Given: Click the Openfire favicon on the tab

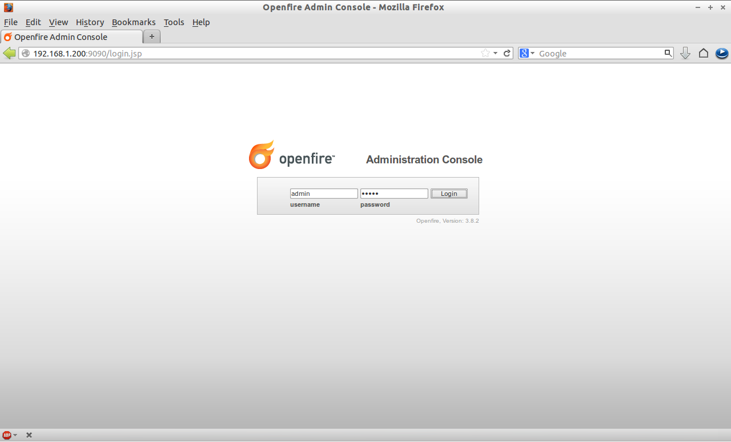Looking at the screenshot, I should [8, 37].
